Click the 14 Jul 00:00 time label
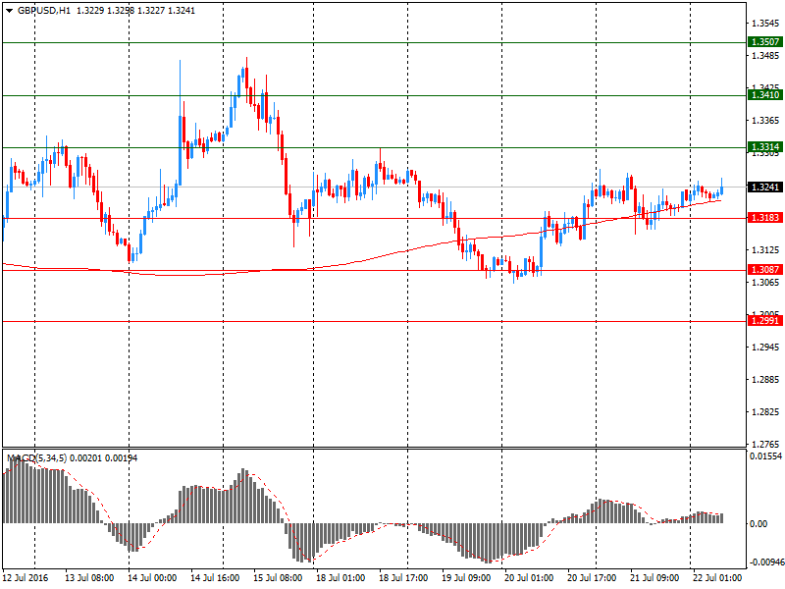This screenshot has width=785, height=589. (x=152, y=577)
